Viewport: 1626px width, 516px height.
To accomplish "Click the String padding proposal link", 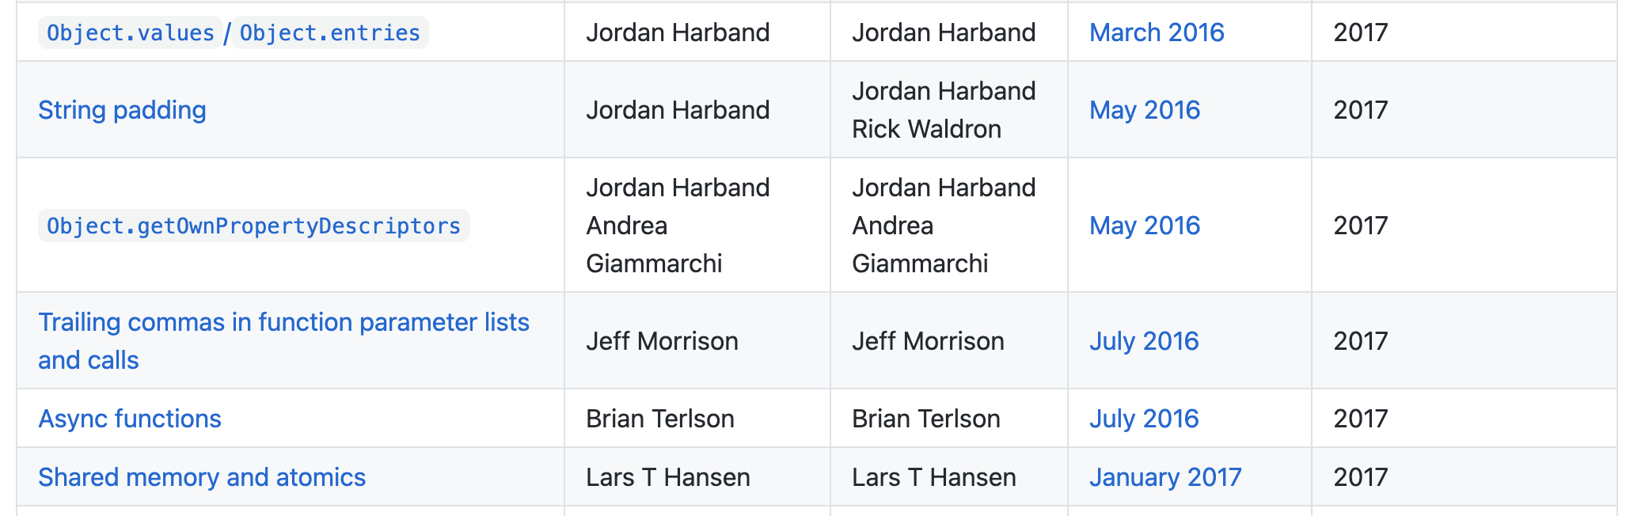I will [122, 110].
